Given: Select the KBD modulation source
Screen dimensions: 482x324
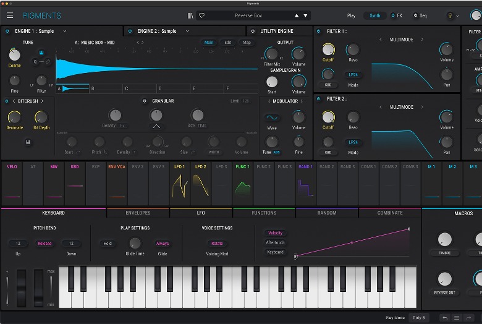Looking at the screenshot, I should click(75, 184).
